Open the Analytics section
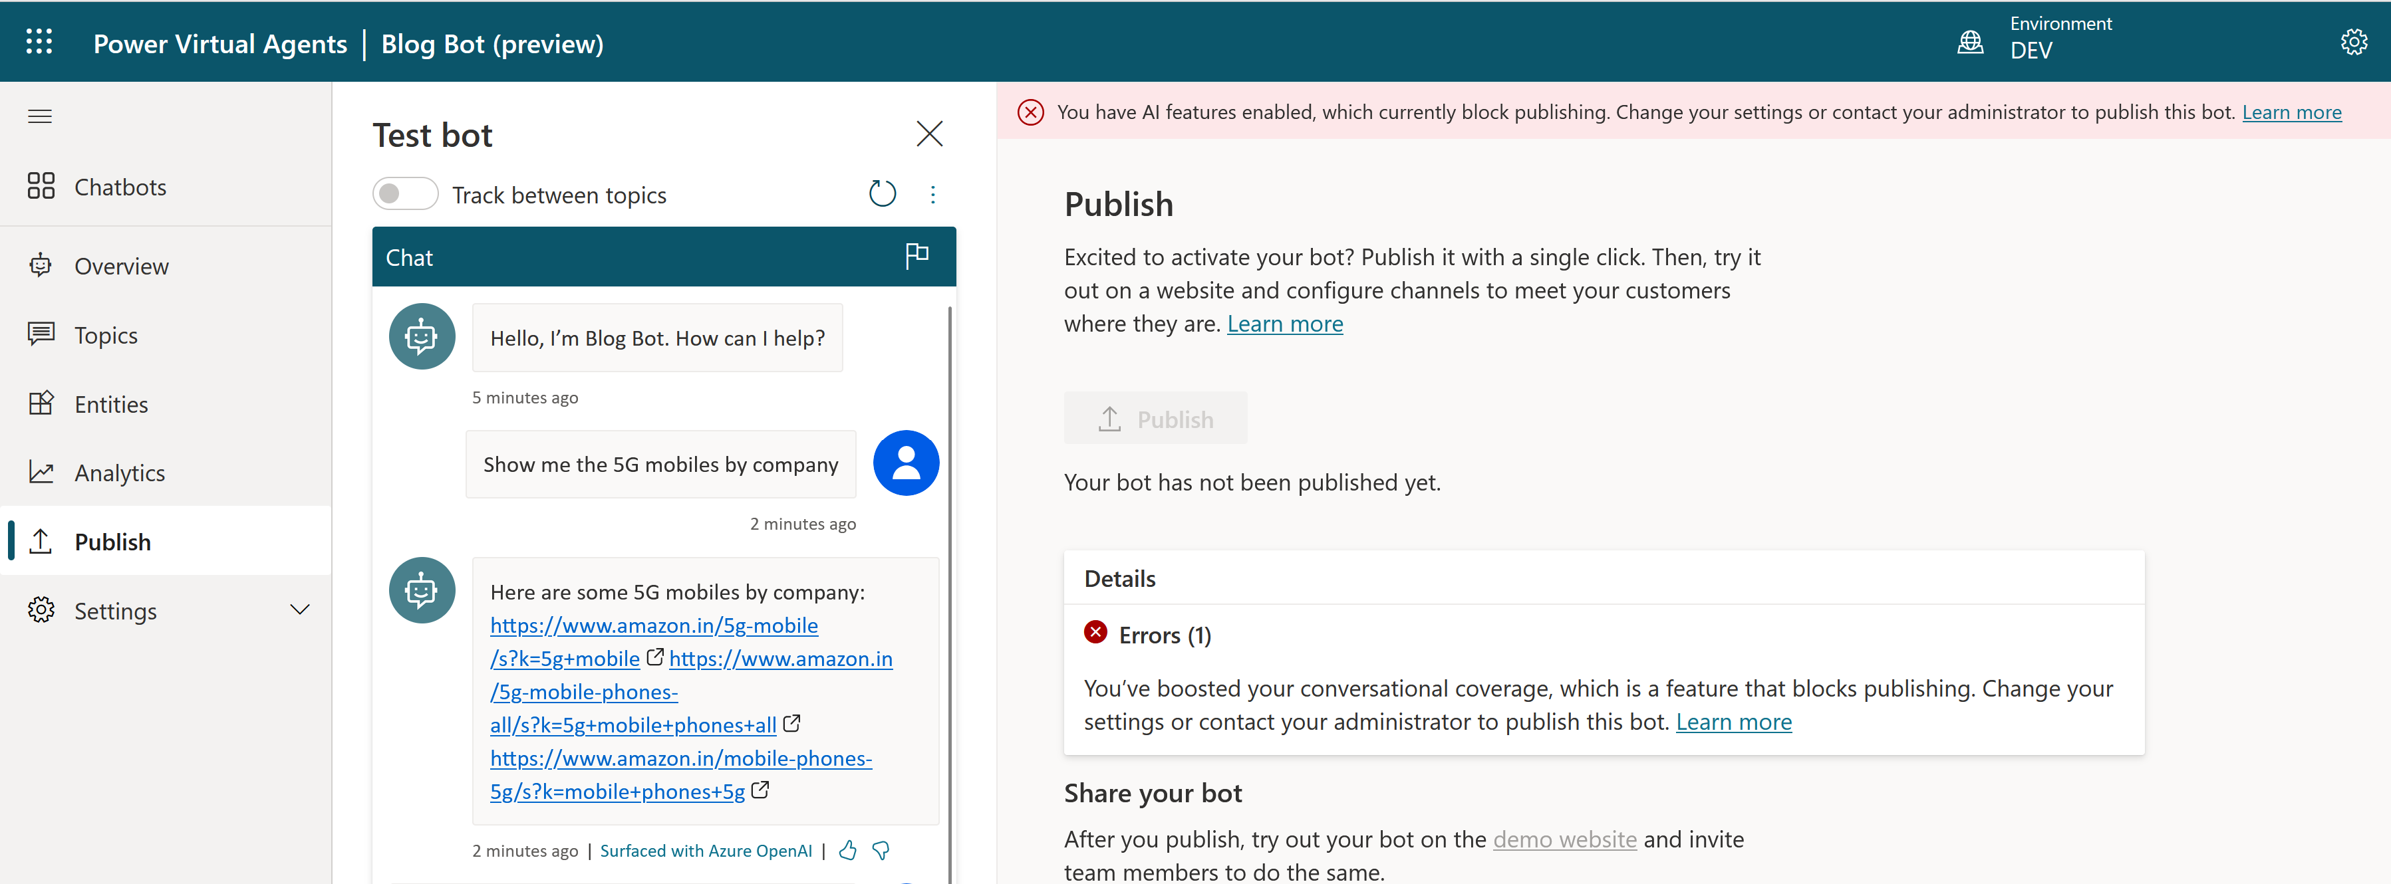The height and width of the screenshot is (884, 2391). [119, 473]
